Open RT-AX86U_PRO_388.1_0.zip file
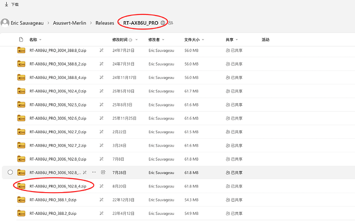This screenshot has width=355, height=221. coord(53,200)
